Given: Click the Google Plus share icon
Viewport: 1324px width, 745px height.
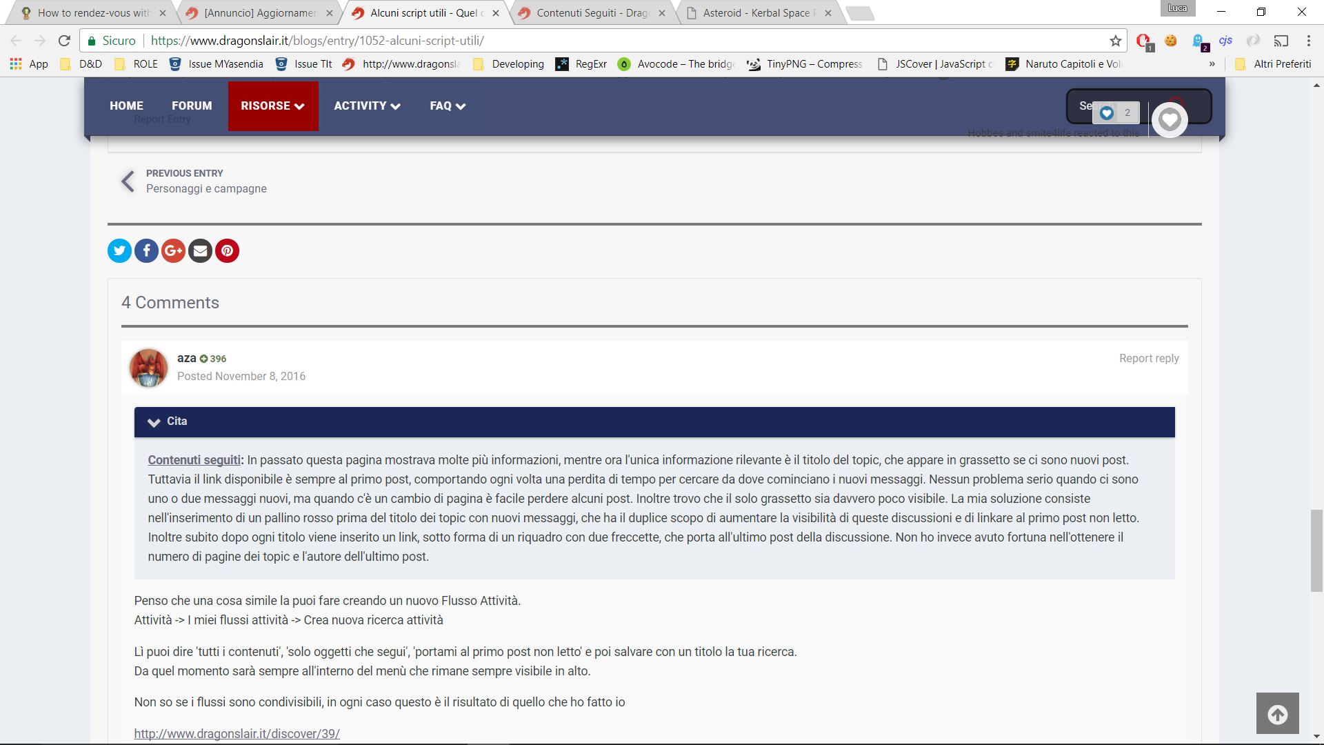Looking at the screenshot, I should click(x=173, y=251).
